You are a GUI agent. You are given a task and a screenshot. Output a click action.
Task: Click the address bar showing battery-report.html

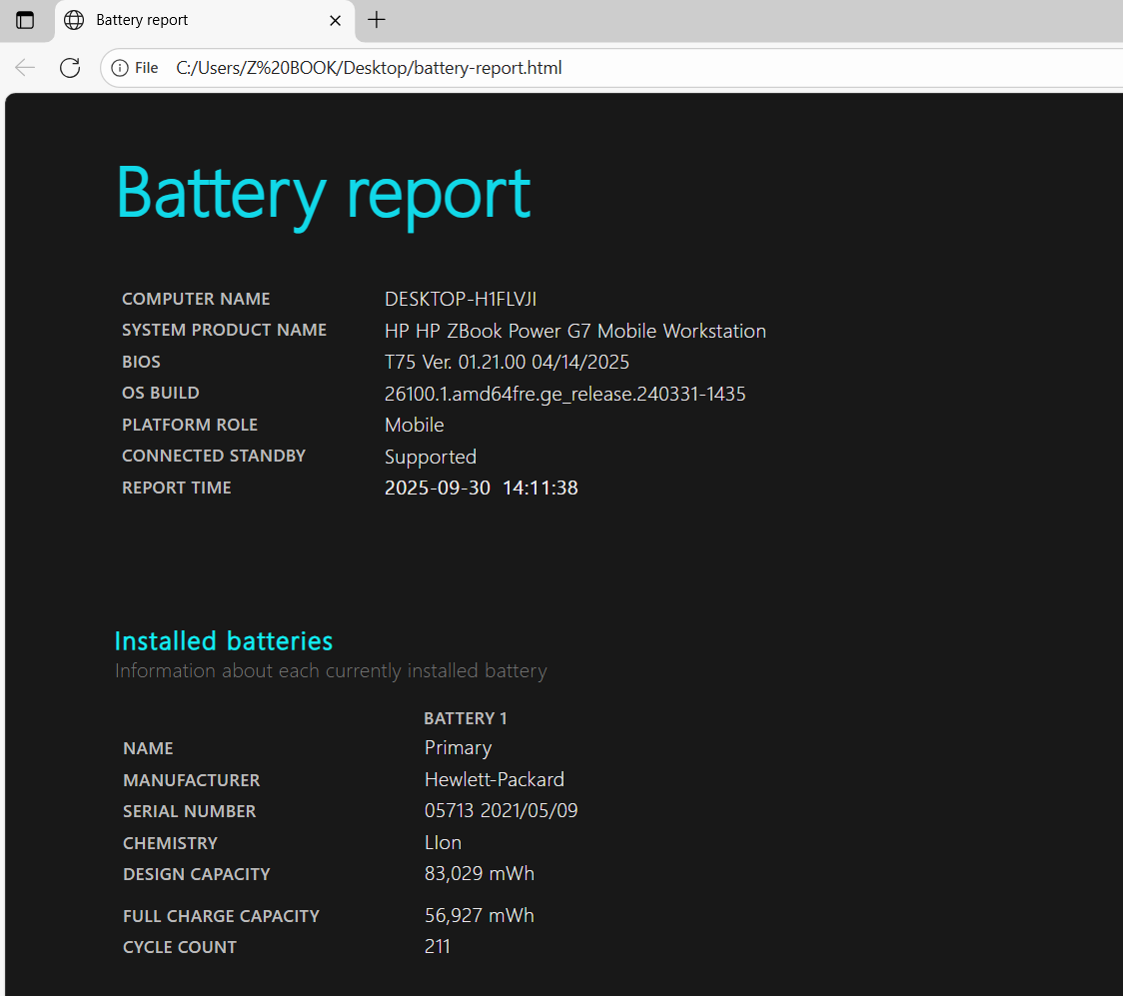pos(599,68)
